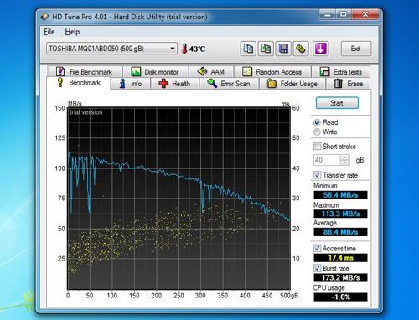Viewport: 419px width, 320px height.
Task: Click the short stroke gB input field
Action: (327, 160)
